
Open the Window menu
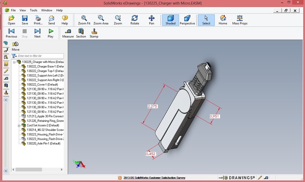[x=47, y=10]
